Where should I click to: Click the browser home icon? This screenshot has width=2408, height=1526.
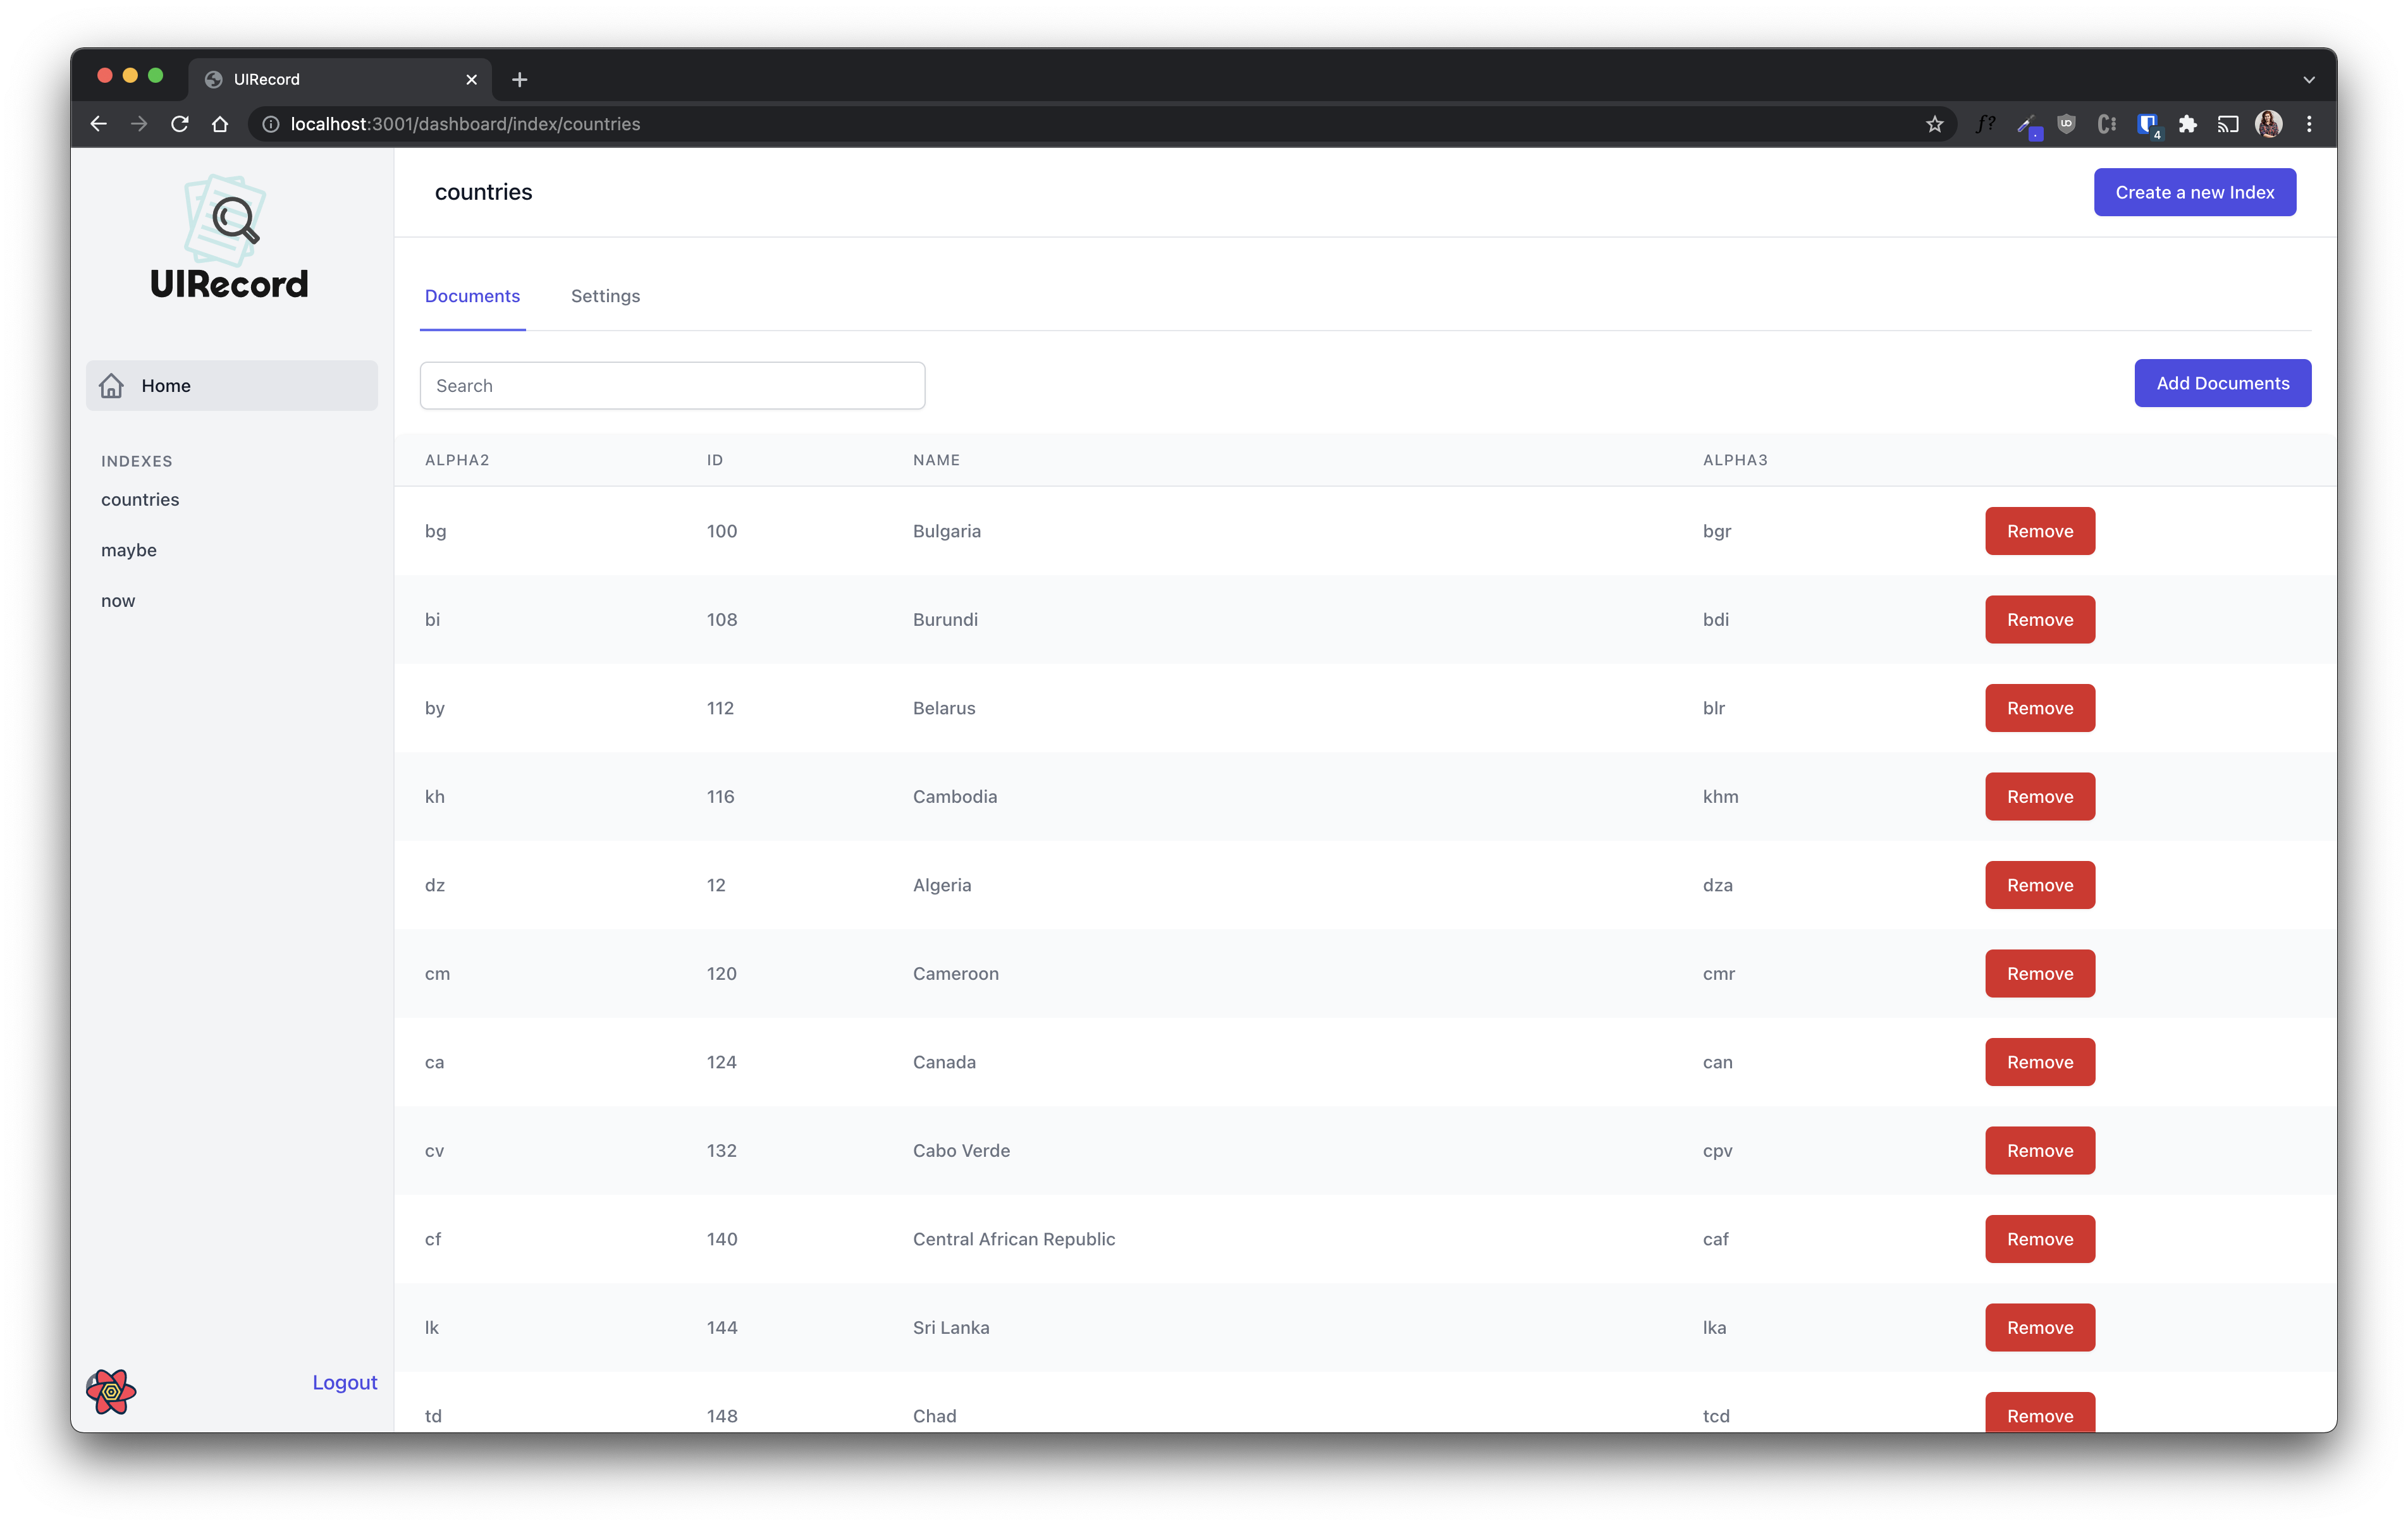220,124
